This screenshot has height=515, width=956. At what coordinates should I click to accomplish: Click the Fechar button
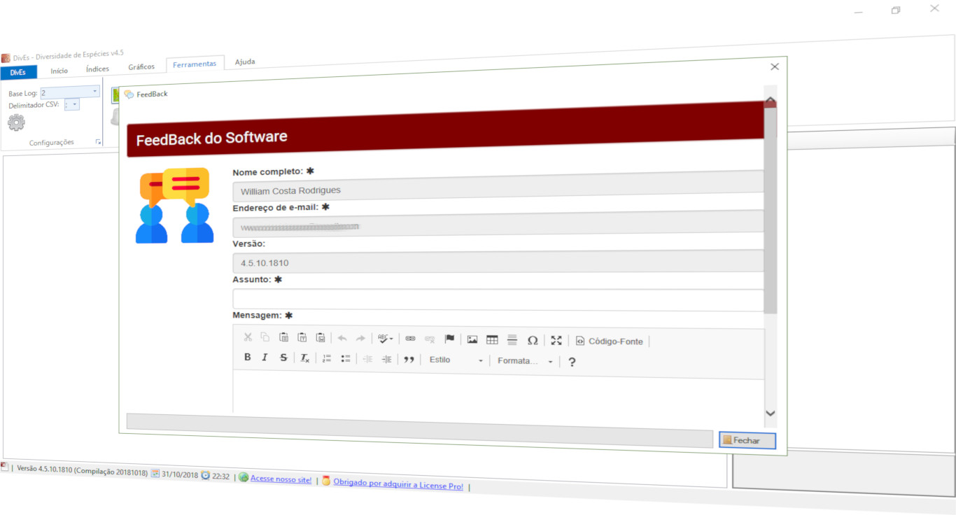747,440
